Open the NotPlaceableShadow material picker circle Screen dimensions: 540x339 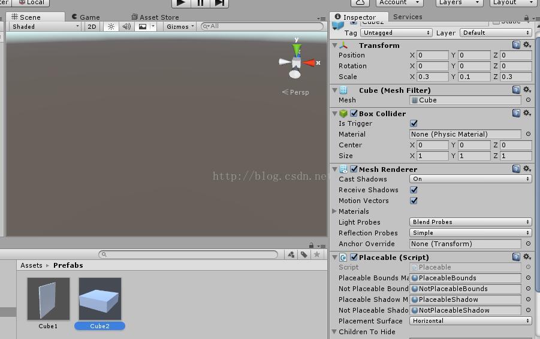528,310
